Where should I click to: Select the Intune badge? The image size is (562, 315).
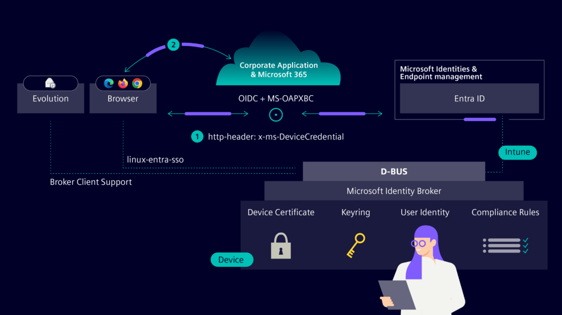(x=518, y=152)
